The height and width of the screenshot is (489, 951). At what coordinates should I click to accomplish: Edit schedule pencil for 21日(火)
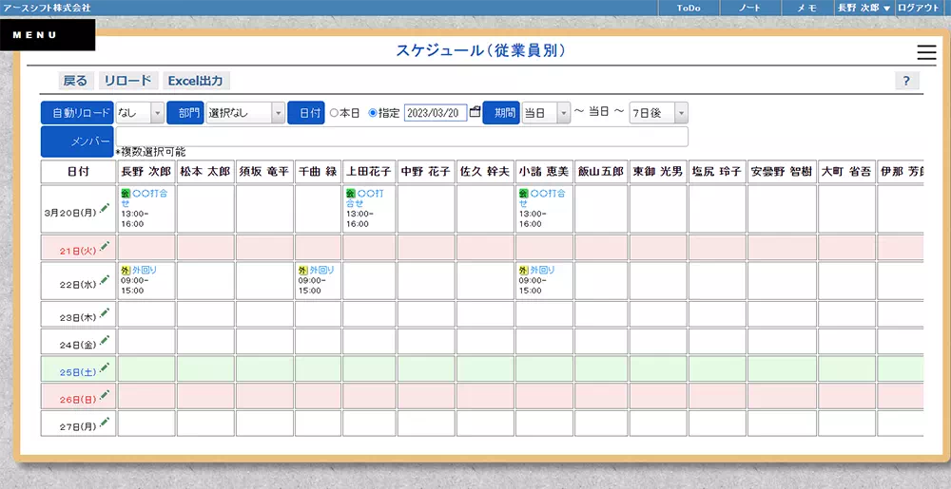pyautogui.click(x=105, y=246)
